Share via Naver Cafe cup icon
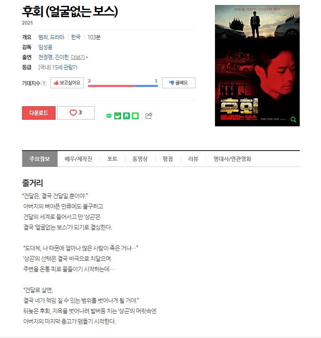The image size is (321, 338). click(x=118, y=116)
